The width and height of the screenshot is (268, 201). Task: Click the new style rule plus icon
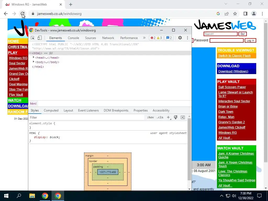[x=168, y=118]
